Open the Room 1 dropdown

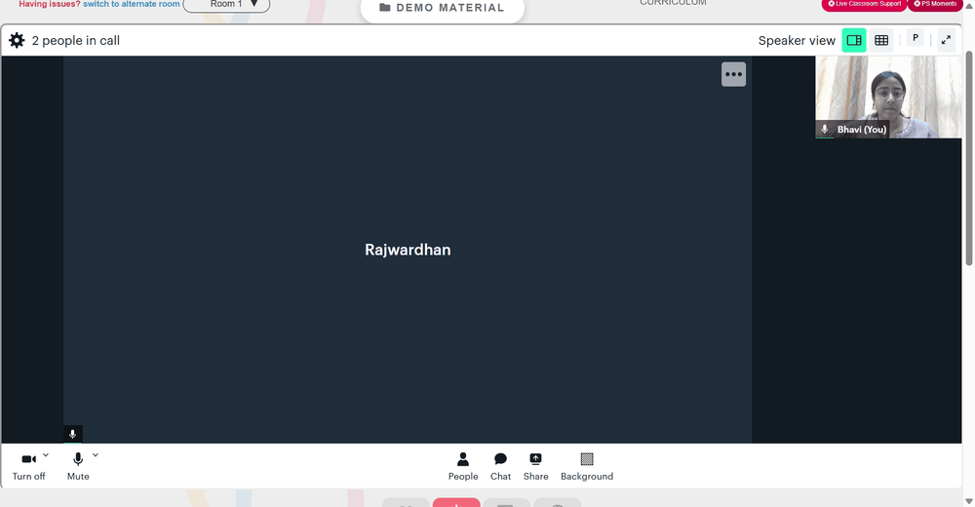(x=226, y=4)
